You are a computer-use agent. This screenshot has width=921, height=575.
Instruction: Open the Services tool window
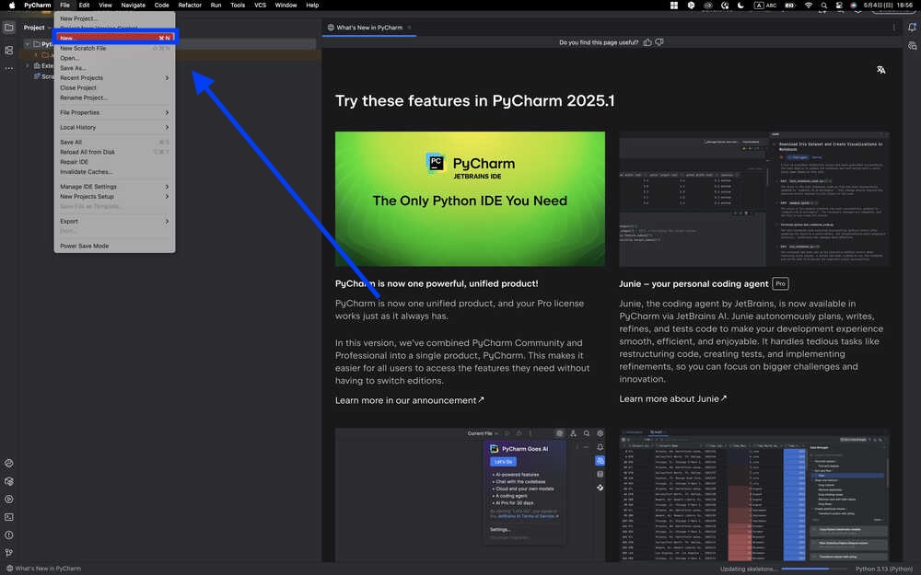[x=9, y=500]
